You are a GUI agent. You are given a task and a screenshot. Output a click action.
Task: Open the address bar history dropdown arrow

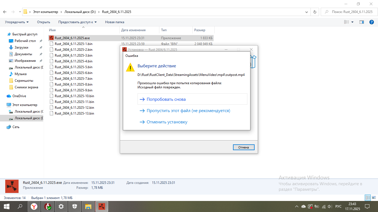[307, 12]
